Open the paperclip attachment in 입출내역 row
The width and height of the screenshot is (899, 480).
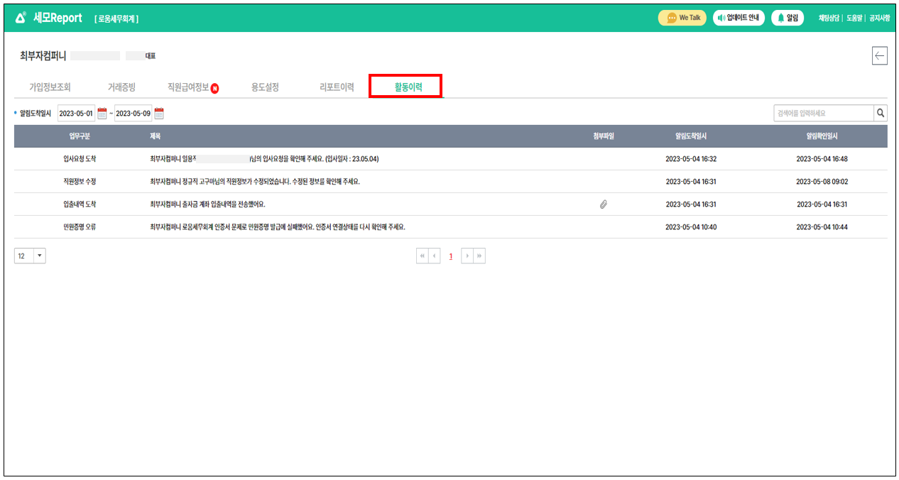(x=603, y=204)
